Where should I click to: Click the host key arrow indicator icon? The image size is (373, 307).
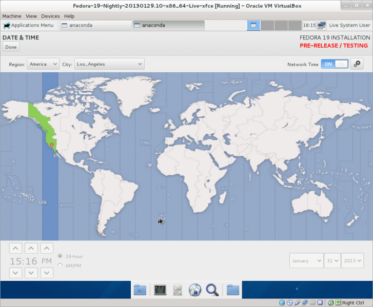(x=338, y=303)
